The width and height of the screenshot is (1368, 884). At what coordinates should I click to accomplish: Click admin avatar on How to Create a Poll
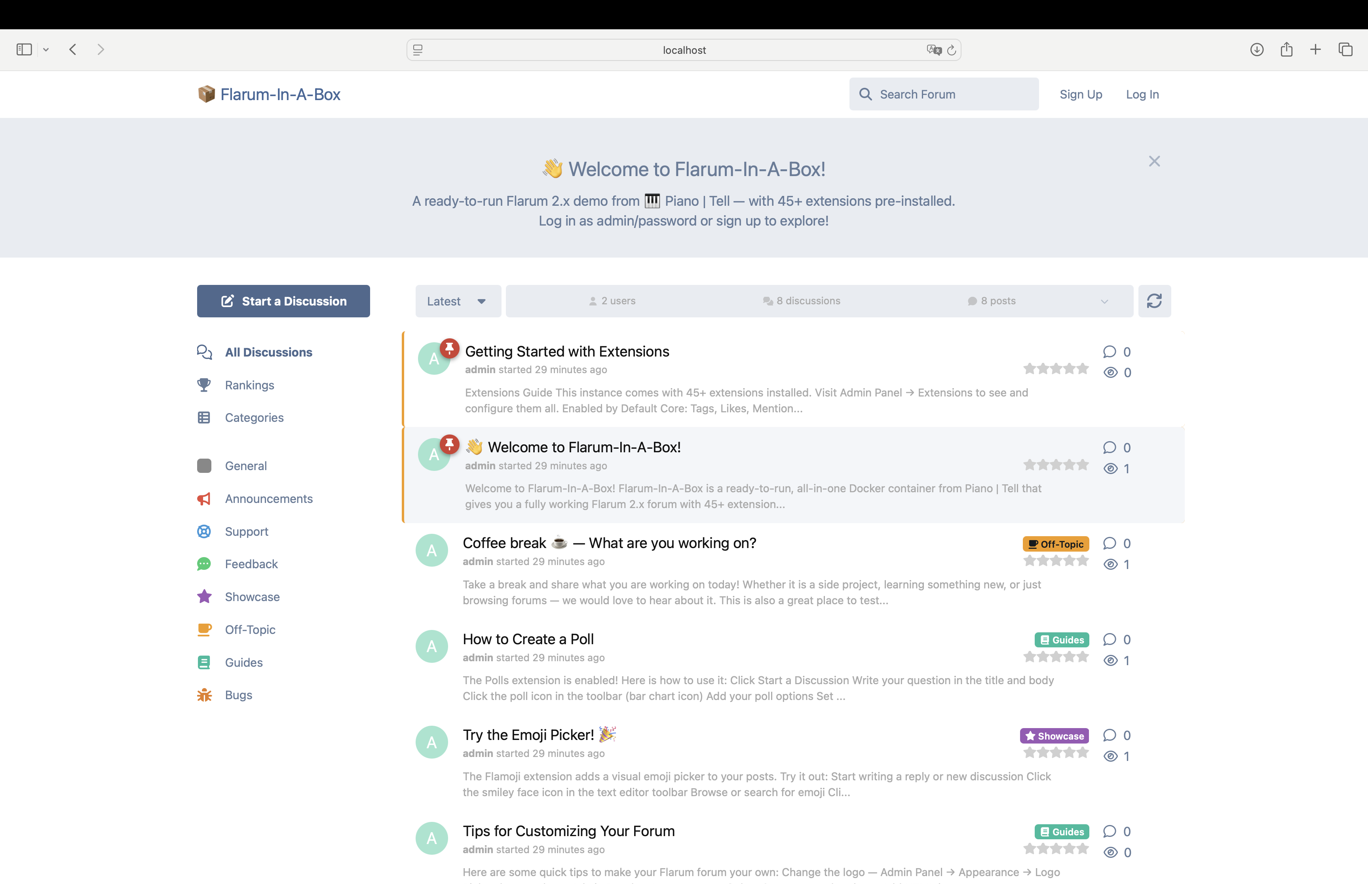(432, 646)
